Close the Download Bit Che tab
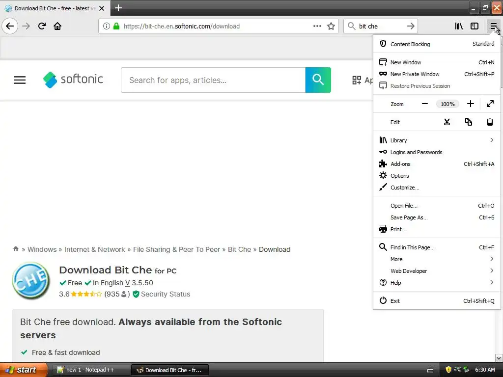 [x=102, y=8]
